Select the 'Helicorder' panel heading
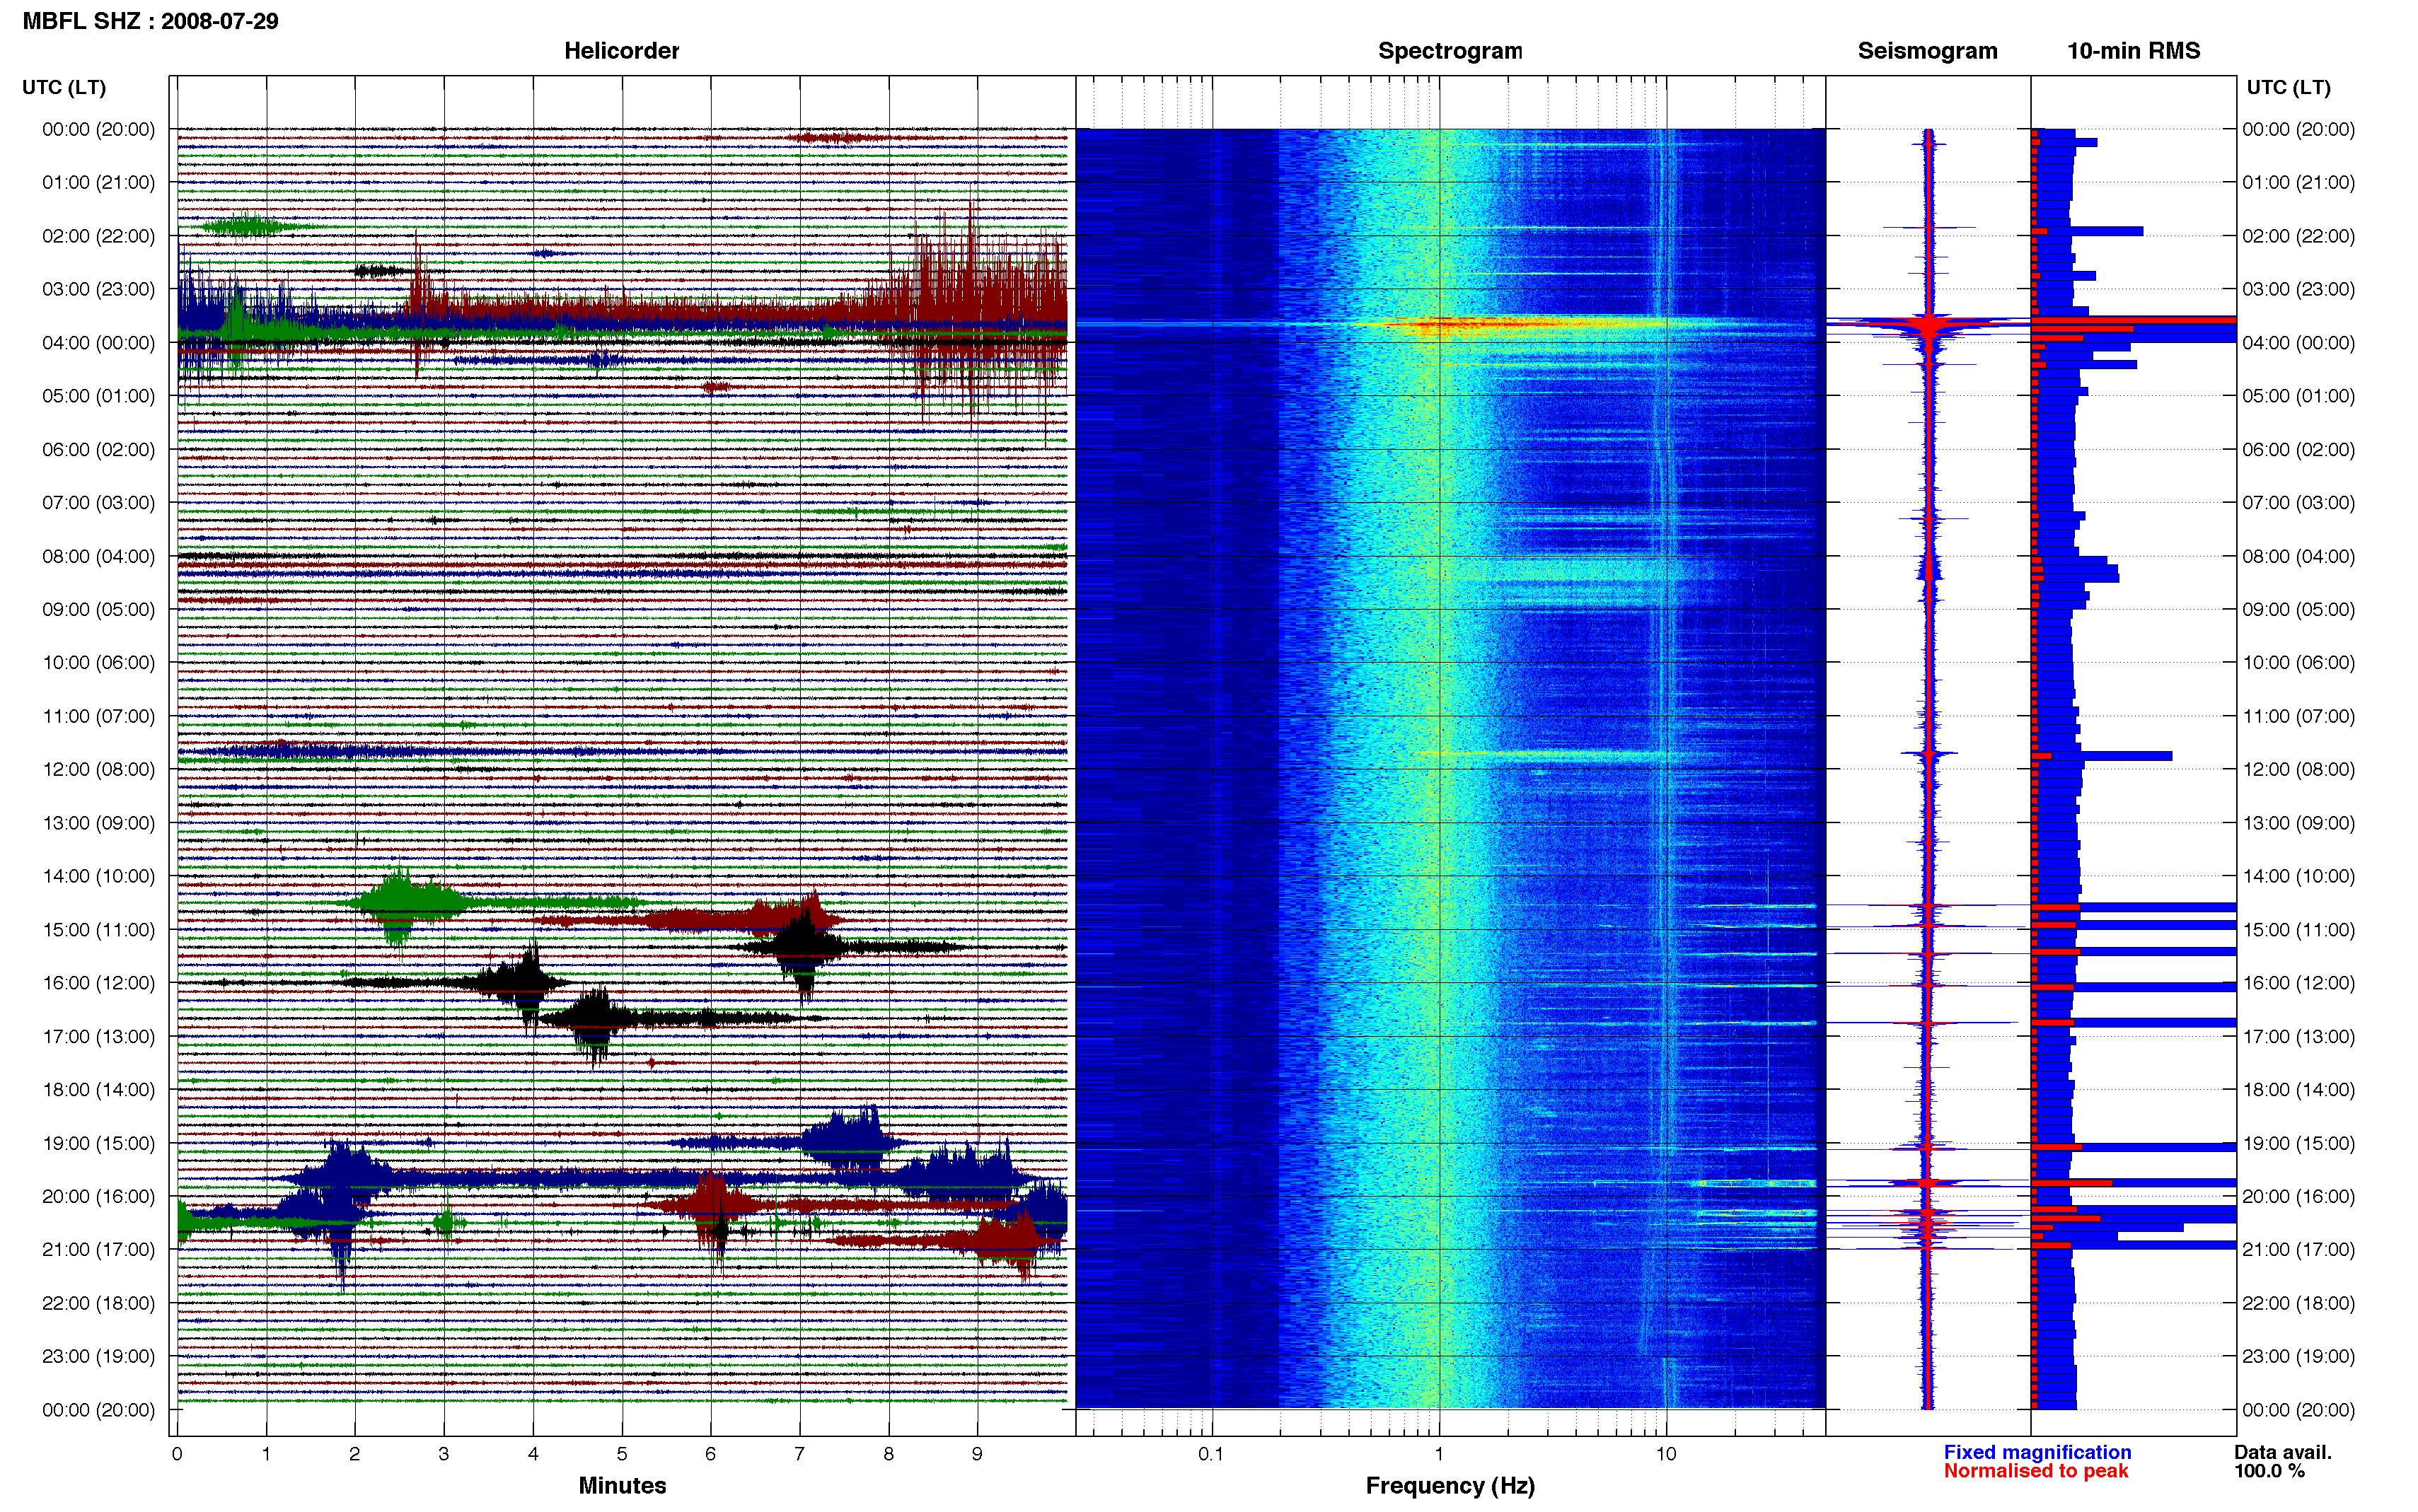This screenshot has width=2418, height=1512. (621, 51)
